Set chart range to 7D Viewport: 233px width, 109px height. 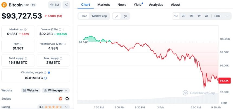pyautogui.click(x=183, y=16)
